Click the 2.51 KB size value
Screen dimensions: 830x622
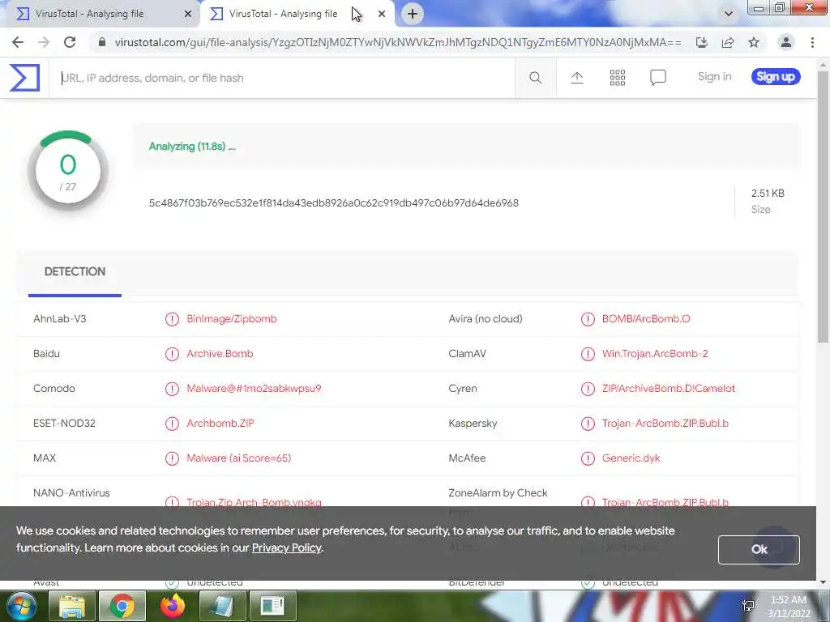pyautogui.click(x=768, y=194)
